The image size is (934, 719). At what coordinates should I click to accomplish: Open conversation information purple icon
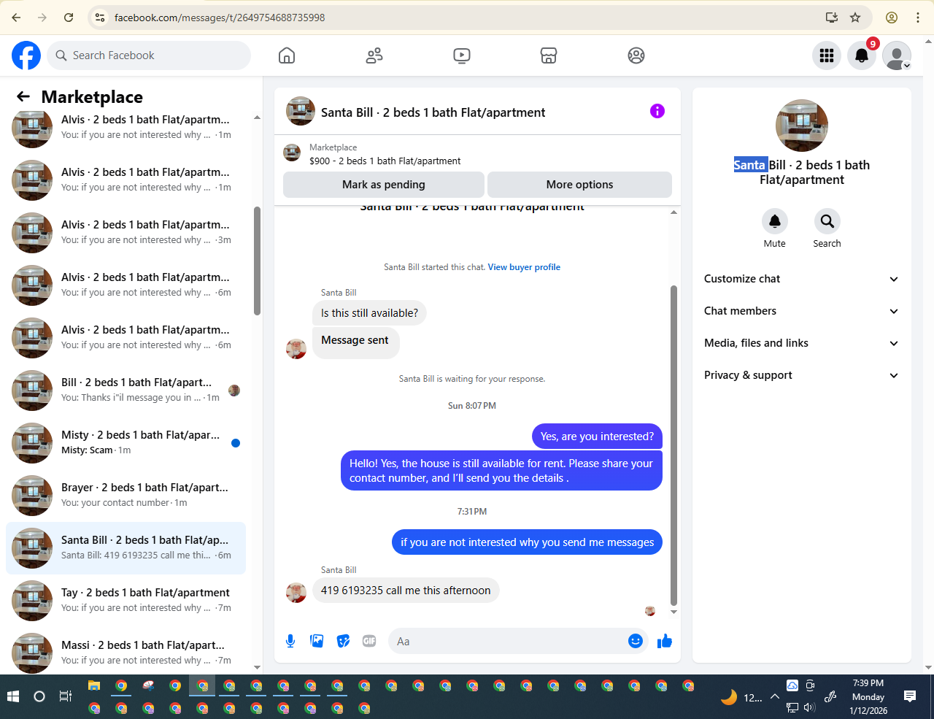point(657,111)
